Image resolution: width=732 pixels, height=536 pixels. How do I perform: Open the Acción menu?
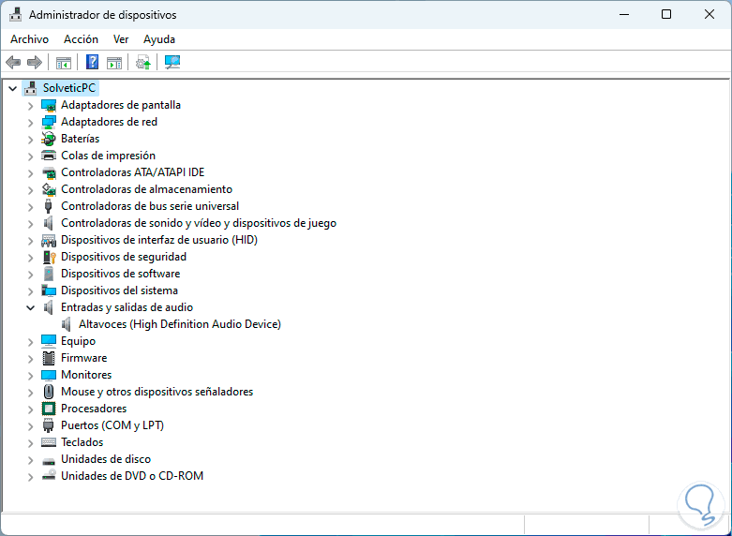click(x=82, y=39)
